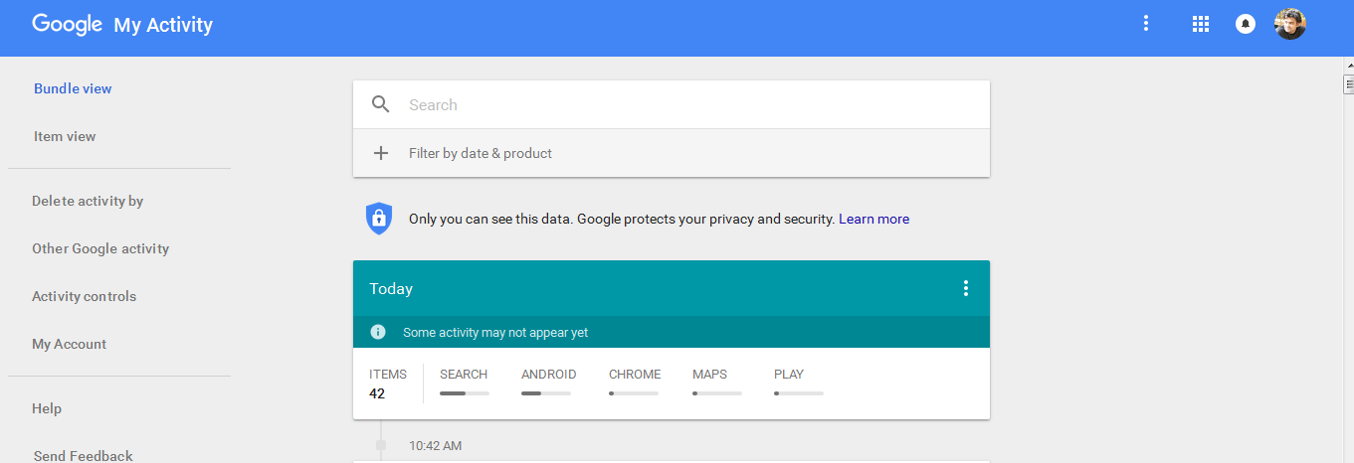Click the Today card header
This screenshot has height=463, width=1354.
[672, 288]
